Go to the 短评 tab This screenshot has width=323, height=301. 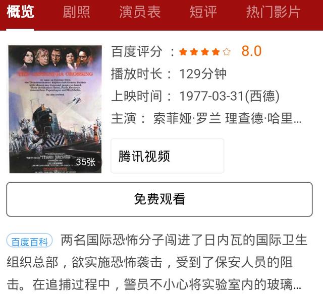point(203,12)
